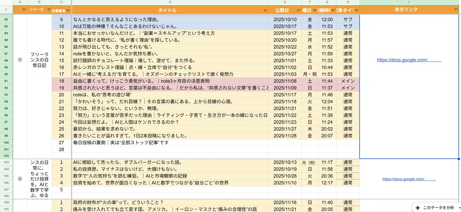Viewport: 461px width, 212px height.
Task: Click cell starting '試行錯誤のチョコレート理論'
Action: pos(170,60)
